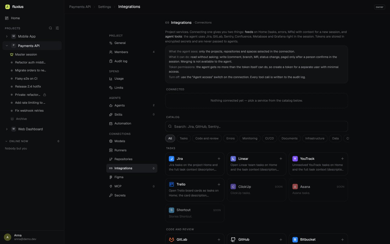Click the ClickUp coming-soon card
Image resolution: width=390 pixels, height=244 pixels.
[x=257, y=190]
